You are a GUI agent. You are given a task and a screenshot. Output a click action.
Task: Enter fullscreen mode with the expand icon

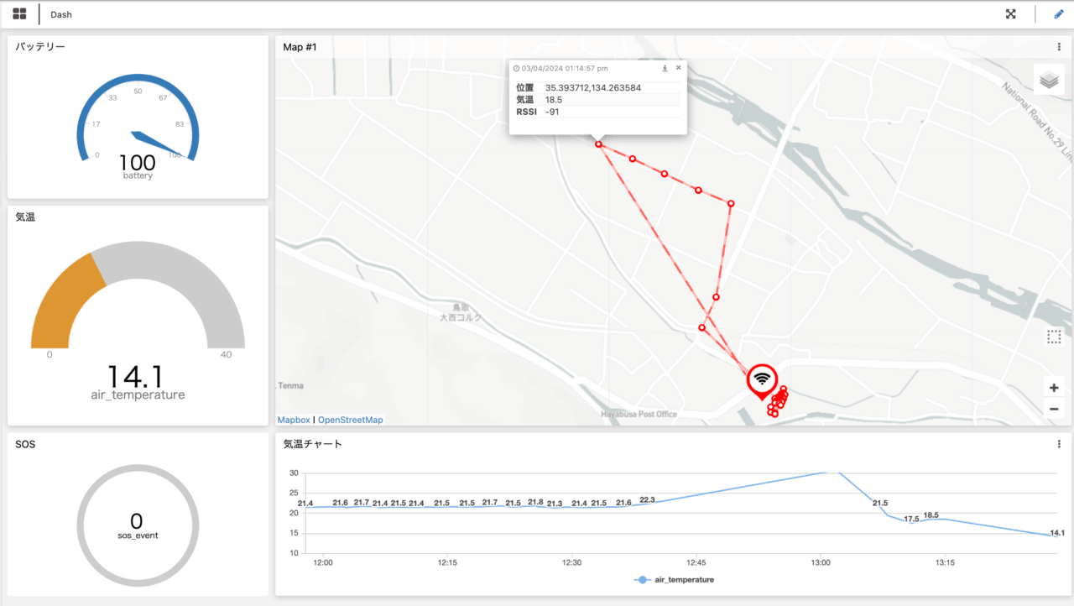coord(1011,14)
